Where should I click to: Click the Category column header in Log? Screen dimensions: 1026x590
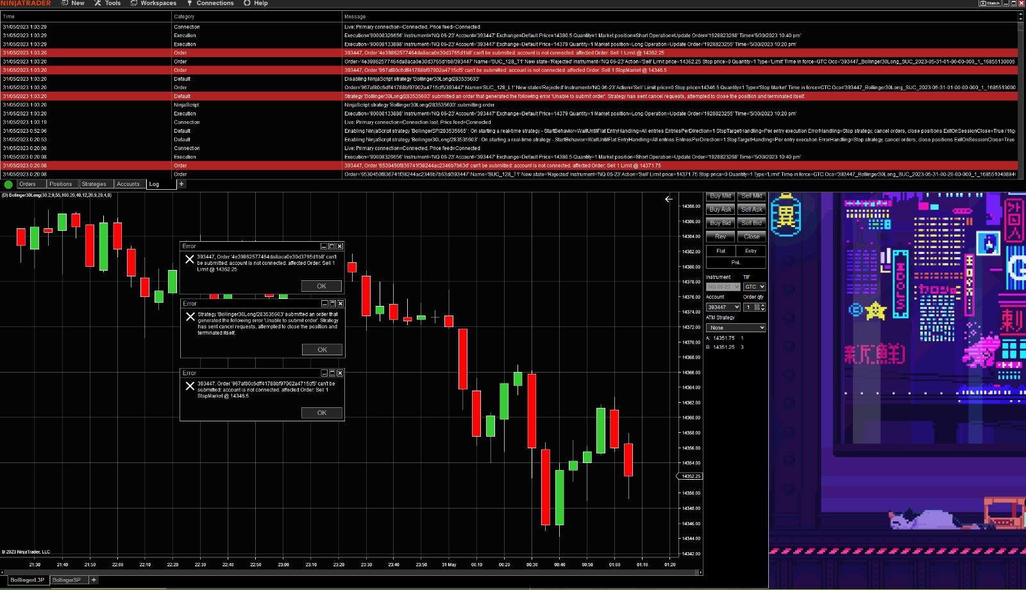(x=256, y=17)
